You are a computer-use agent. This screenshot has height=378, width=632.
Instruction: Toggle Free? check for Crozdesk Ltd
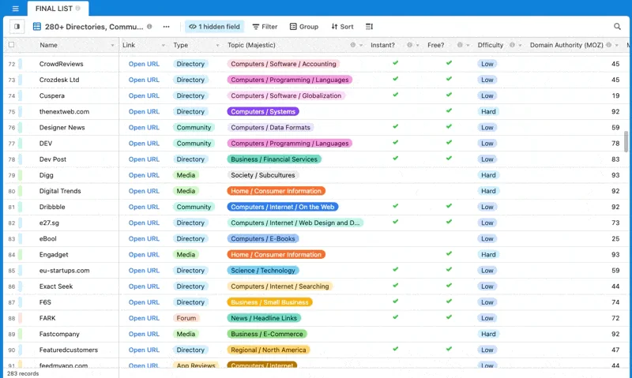click(449, 79)
